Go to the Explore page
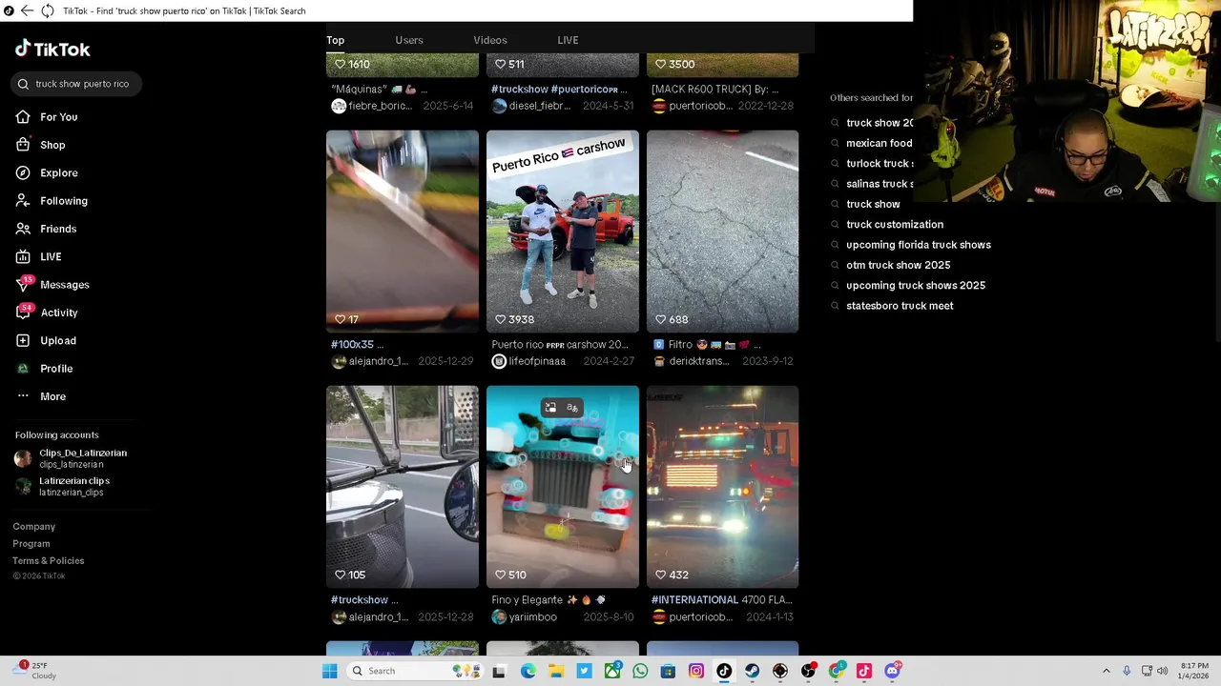1221x686 pixels. click(x=46, y=173)
